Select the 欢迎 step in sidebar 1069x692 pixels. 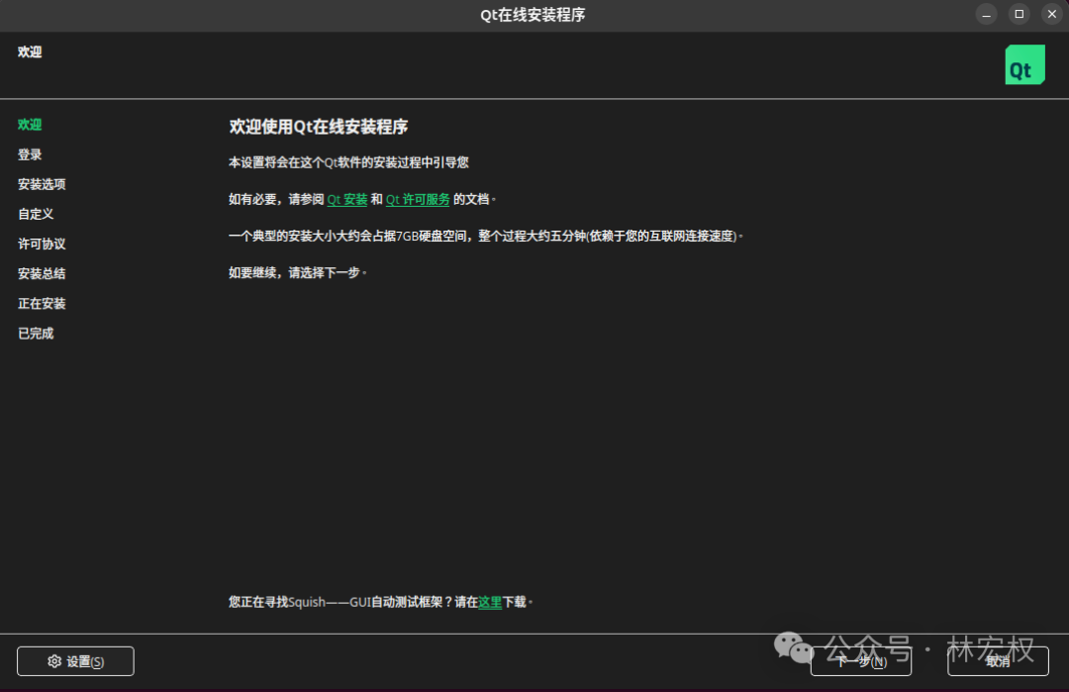click(x=30, y=125)
